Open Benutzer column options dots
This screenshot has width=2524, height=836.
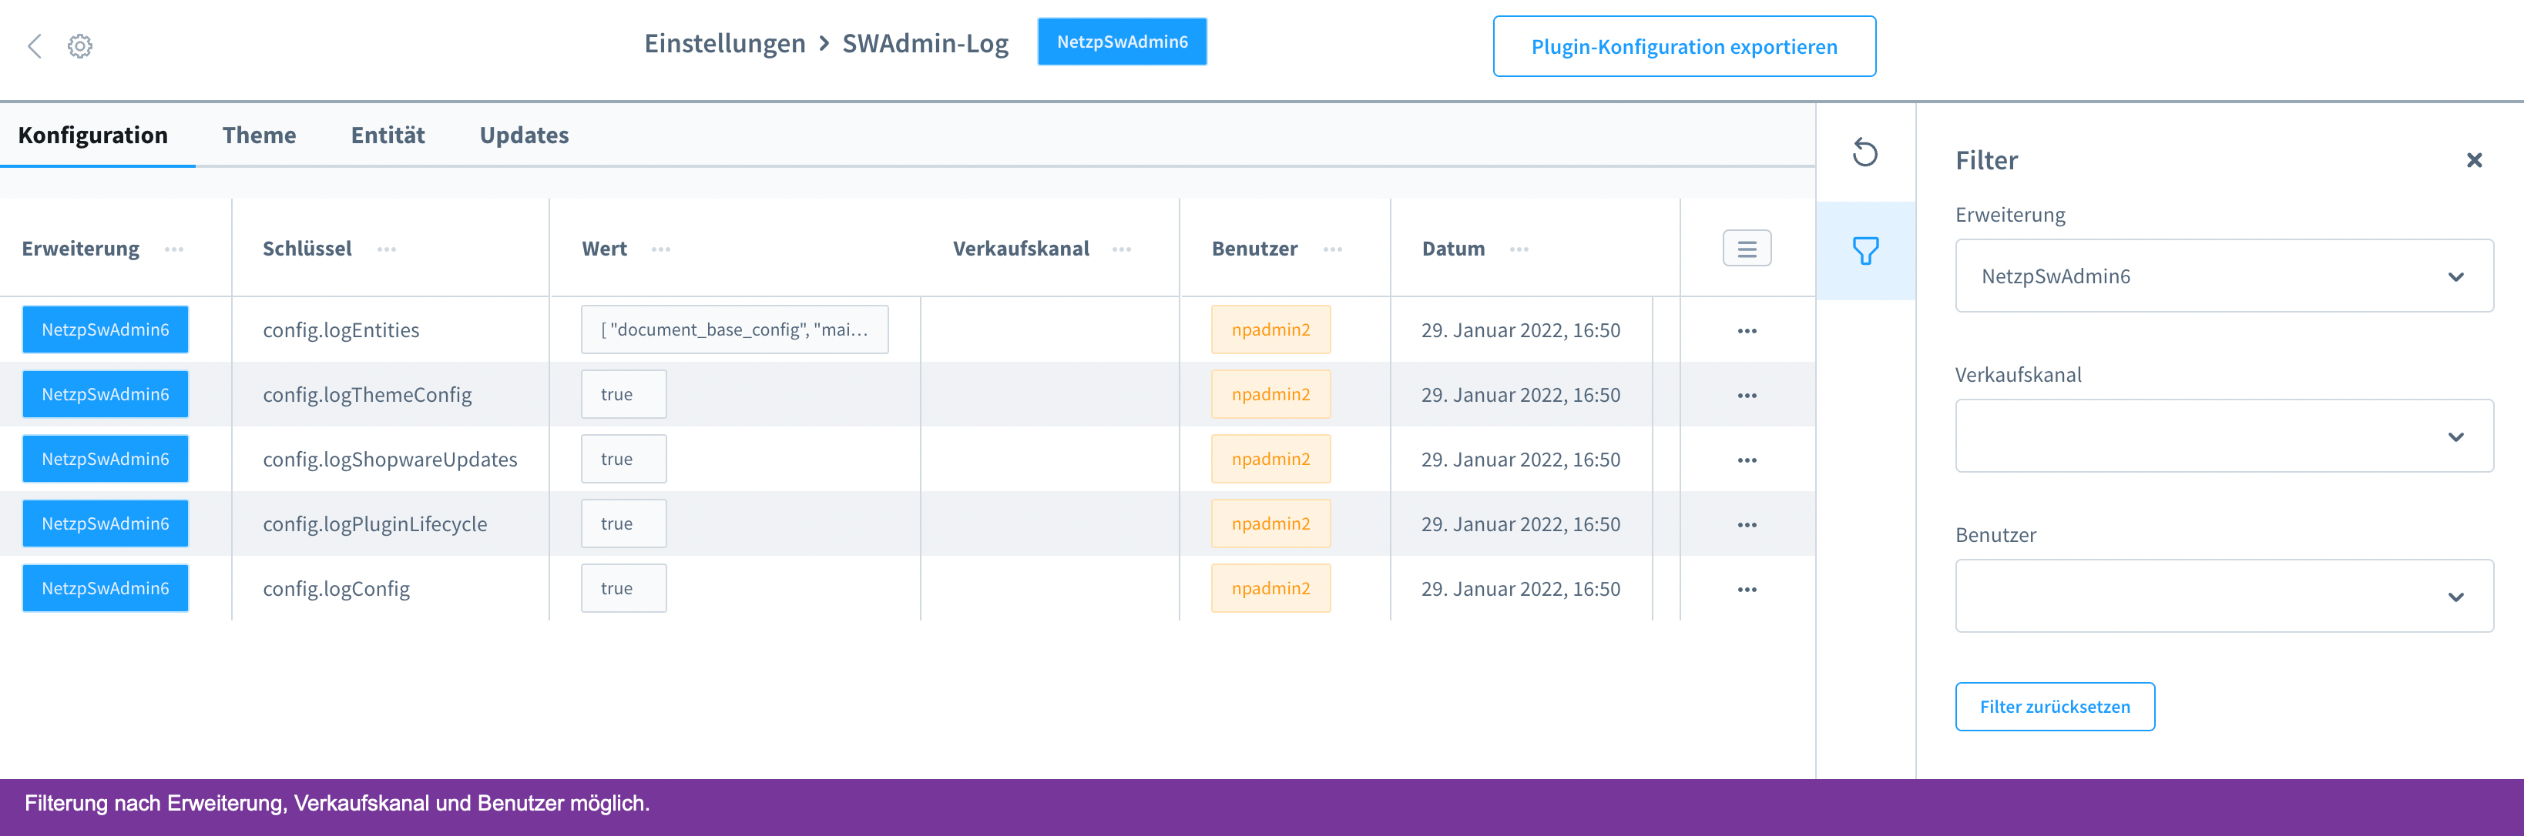tap(1333, 249)
